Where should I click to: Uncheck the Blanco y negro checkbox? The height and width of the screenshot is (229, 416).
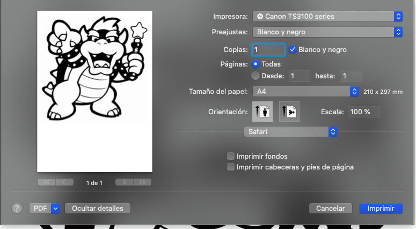pos(293,49)
